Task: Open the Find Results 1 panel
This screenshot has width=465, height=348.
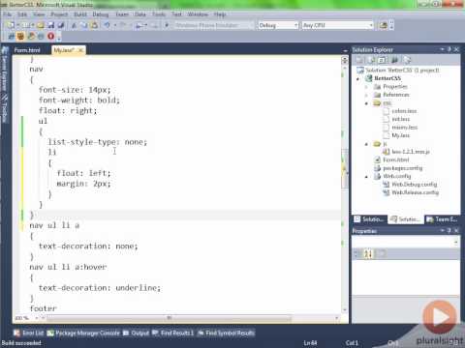Action: (x=173, y=333)
